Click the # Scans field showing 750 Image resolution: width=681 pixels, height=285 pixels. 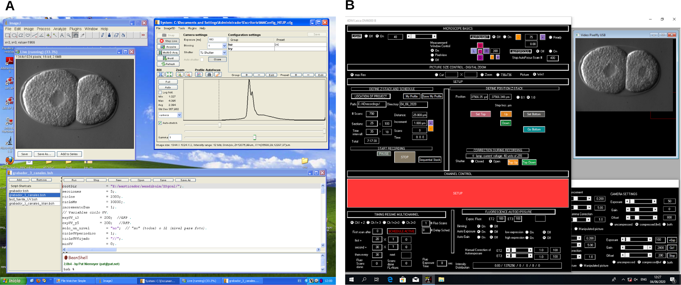(x=372, y=114)
